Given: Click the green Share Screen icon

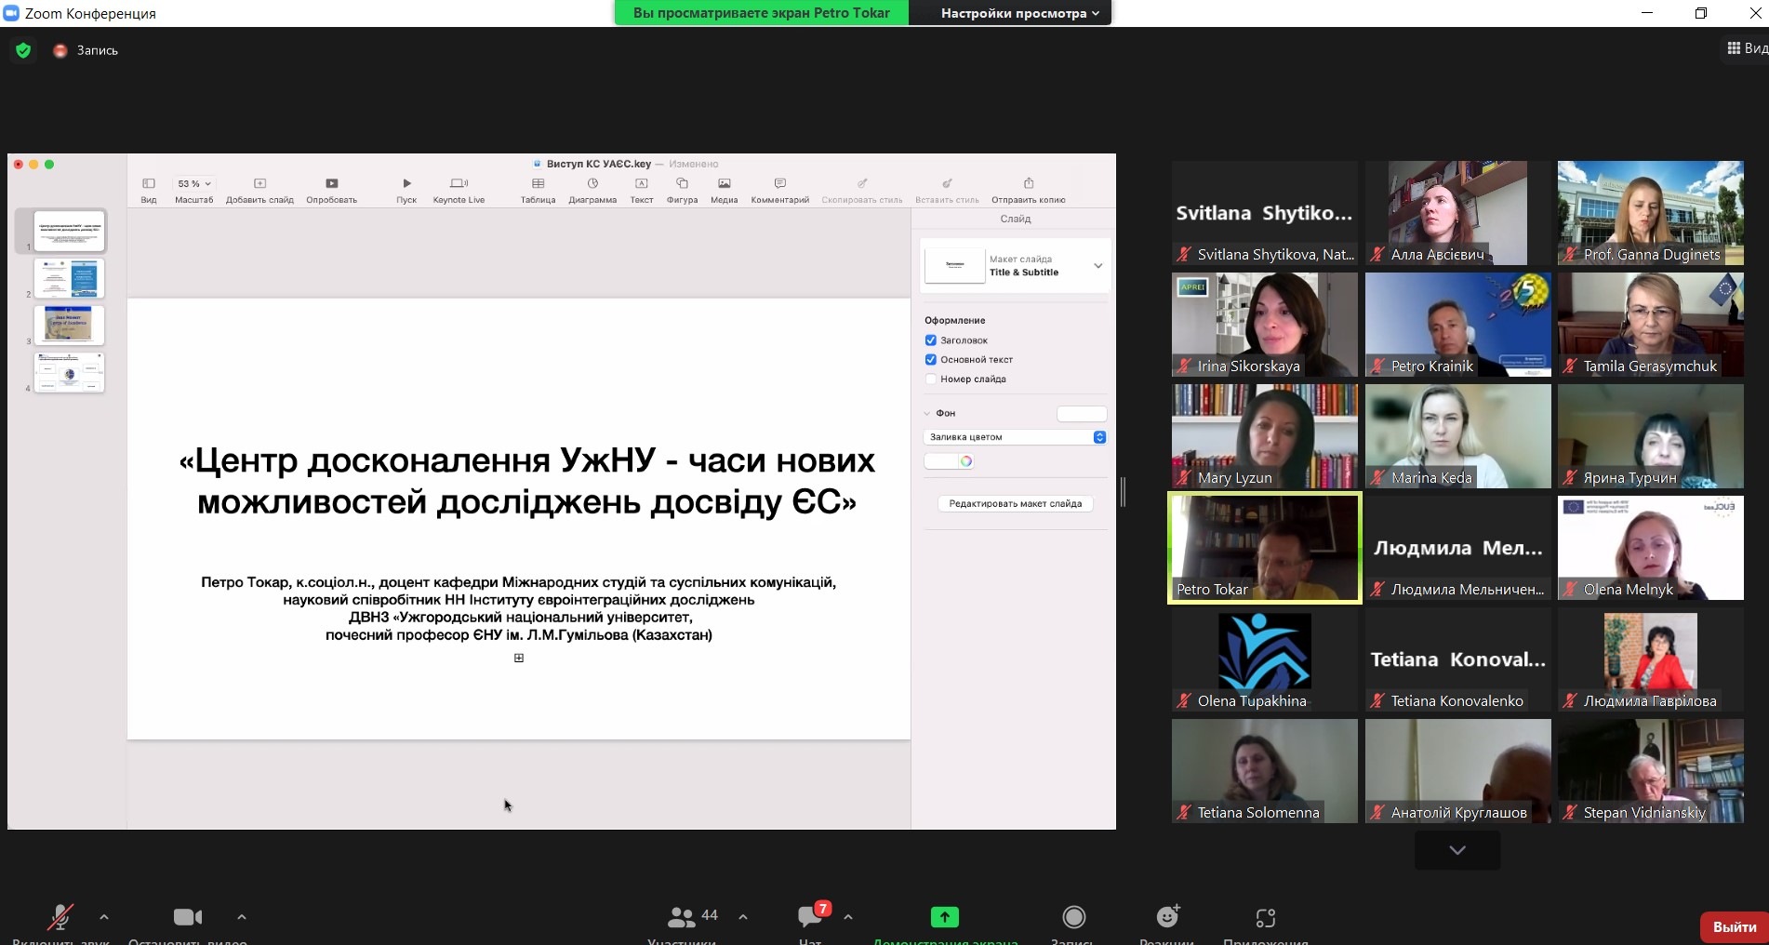Looking at the screenshot, I should (x=944, y=918).
